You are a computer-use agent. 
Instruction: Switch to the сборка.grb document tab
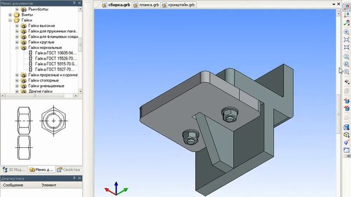[116, 5]
